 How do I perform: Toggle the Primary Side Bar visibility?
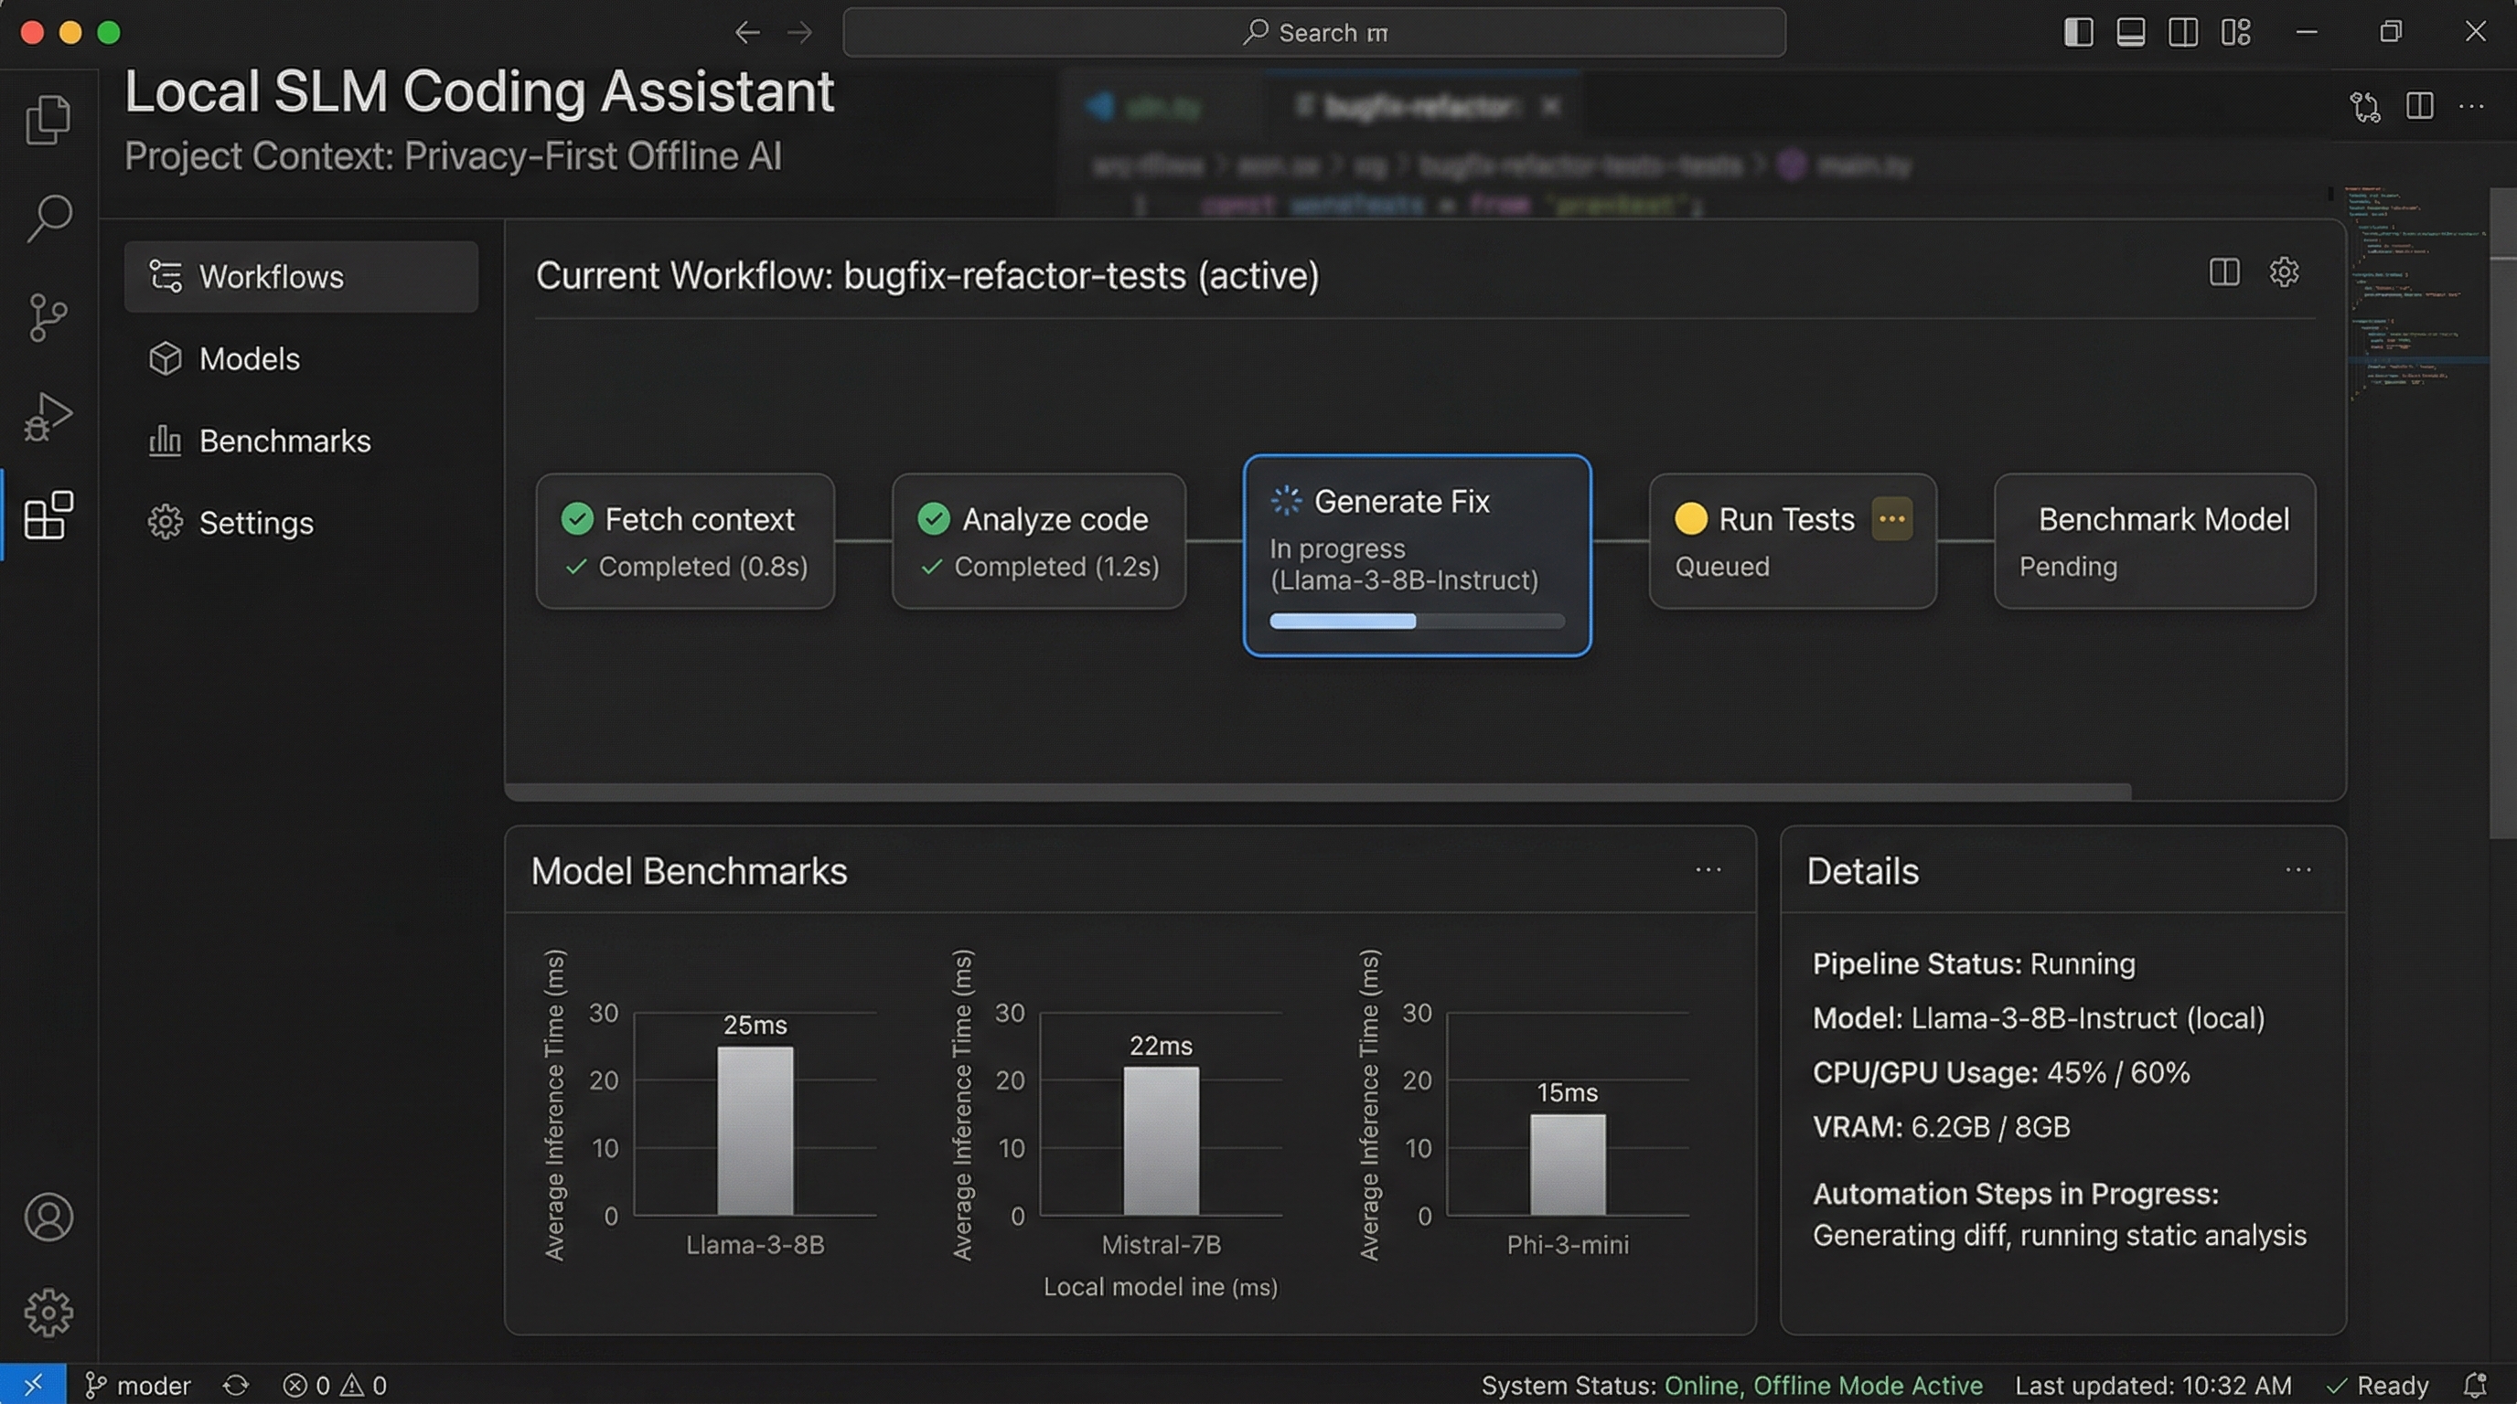[x=2077, y=32]
